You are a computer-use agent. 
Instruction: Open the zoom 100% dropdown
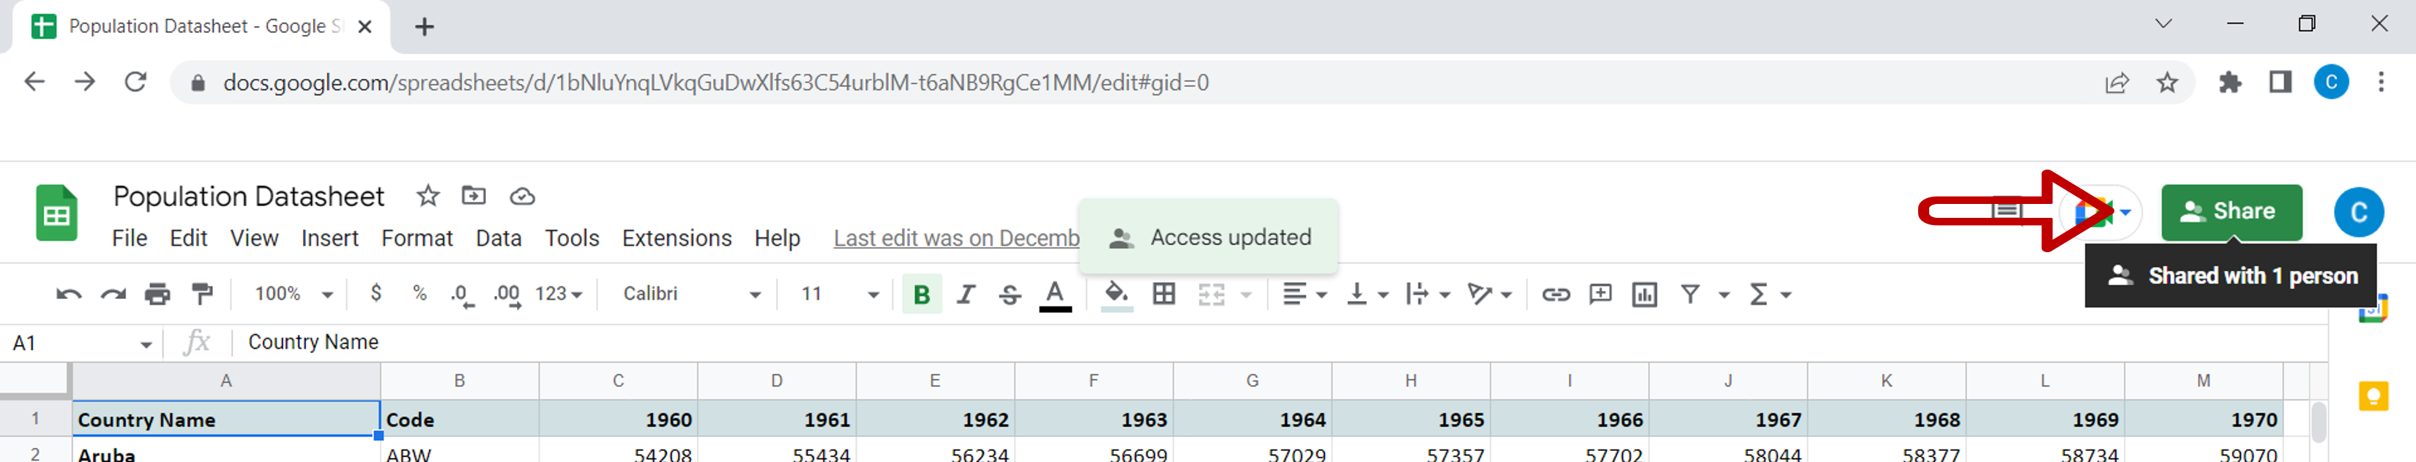(294, 295)
